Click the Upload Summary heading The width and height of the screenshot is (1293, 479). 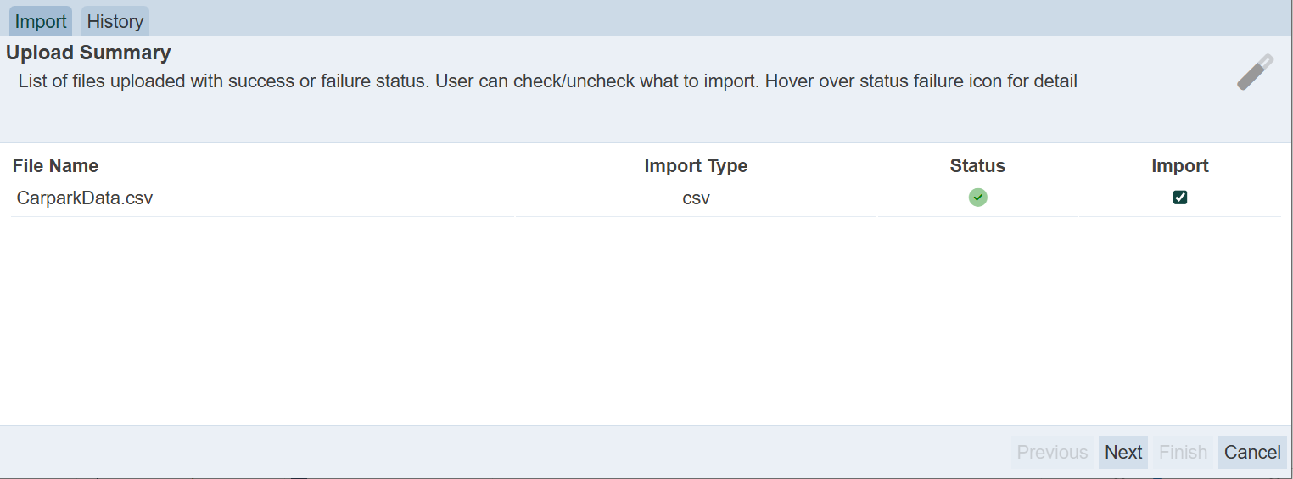click(x=88, y=53)
